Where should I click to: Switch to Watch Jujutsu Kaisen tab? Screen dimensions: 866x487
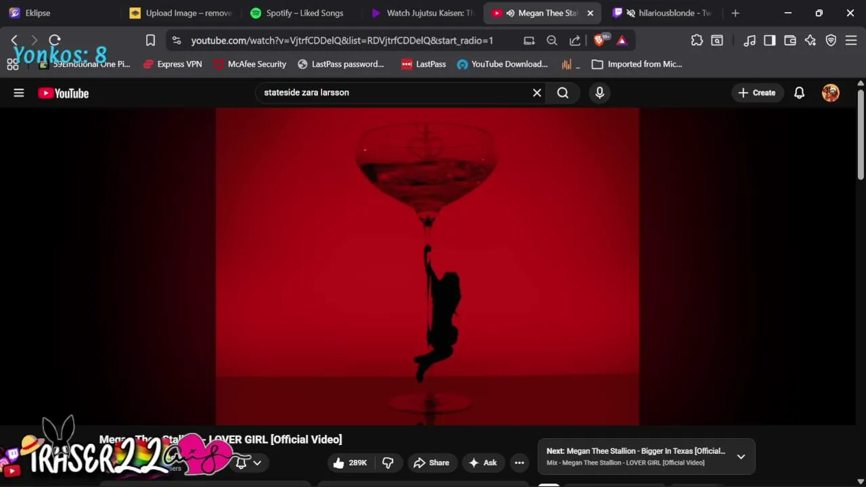point(424,13)
